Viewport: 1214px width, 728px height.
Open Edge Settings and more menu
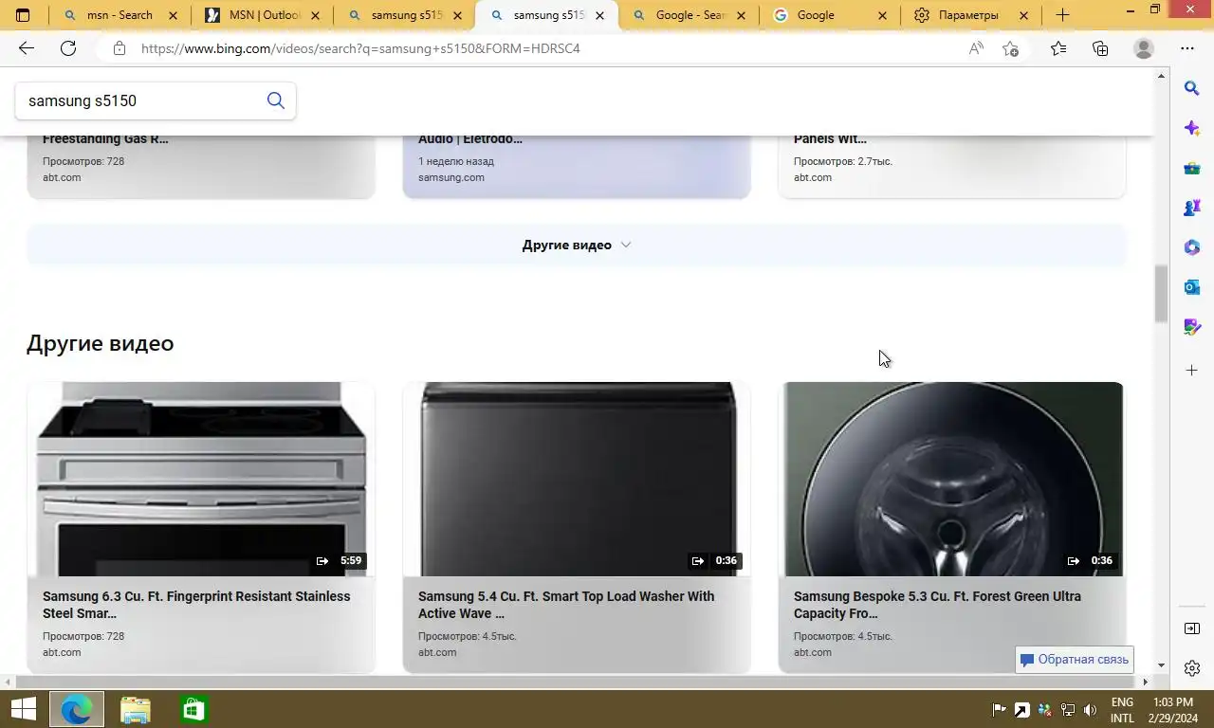[1187, 48]
